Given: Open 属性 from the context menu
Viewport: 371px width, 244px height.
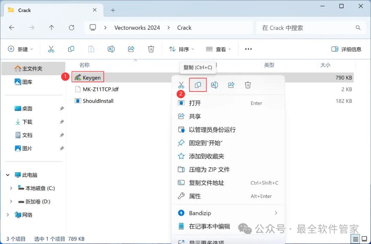Looking at the screenshot, I should (x=228, y=196).
